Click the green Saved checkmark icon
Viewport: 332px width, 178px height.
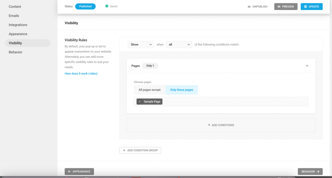(x=107, y=6)
